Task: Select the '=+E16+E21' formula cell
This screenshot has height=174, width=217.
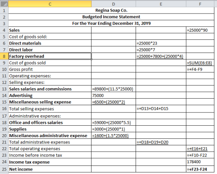Action: (x=200, y=148)
